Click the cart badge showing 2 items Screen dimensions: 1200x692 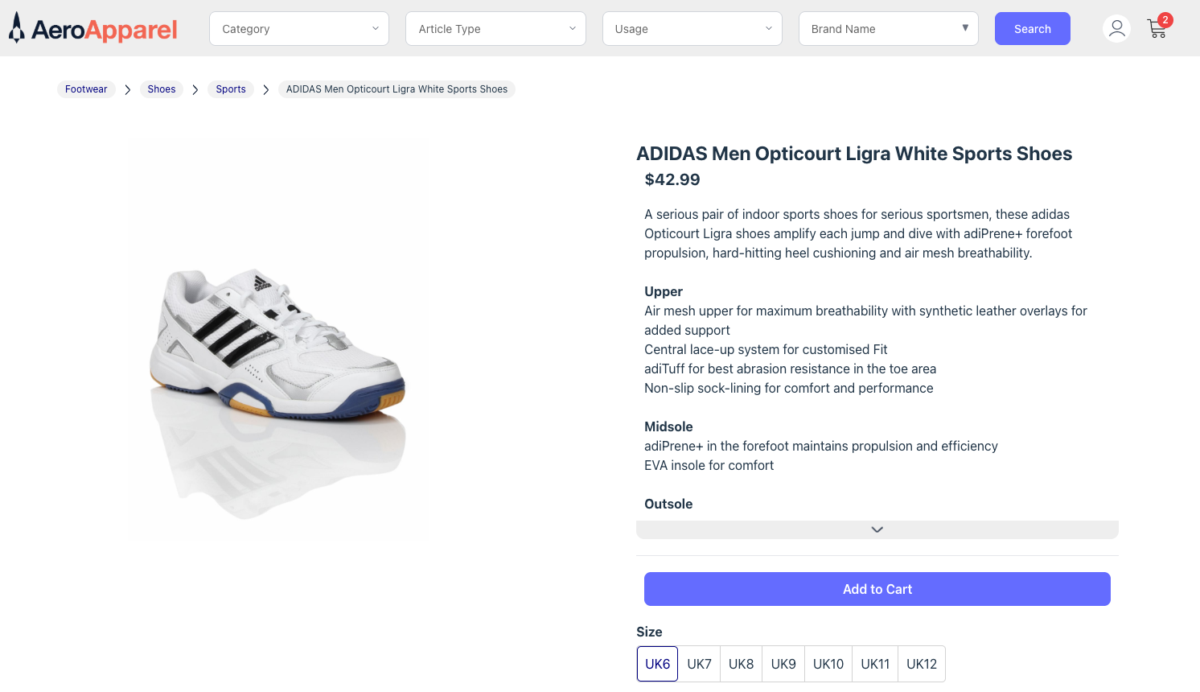pos(1165,19)
